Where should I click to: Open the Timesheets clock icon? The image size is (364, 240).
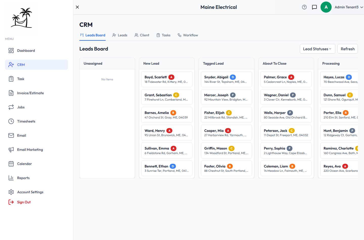11,121
